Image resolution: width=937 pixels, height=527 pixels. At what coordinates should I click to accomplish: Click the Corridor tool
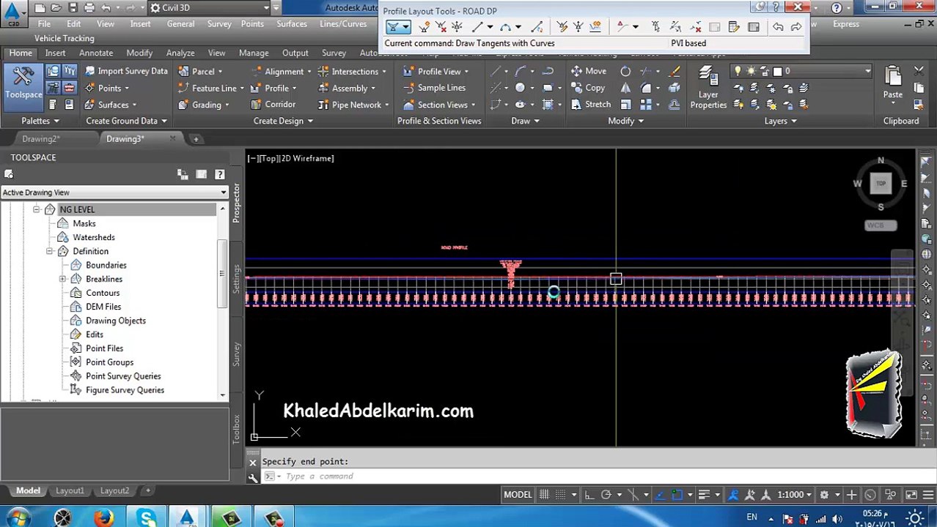(272, 105)
